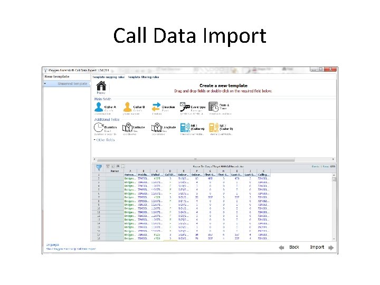Click horizontal scrollbar left arrow

pos(94,159)
